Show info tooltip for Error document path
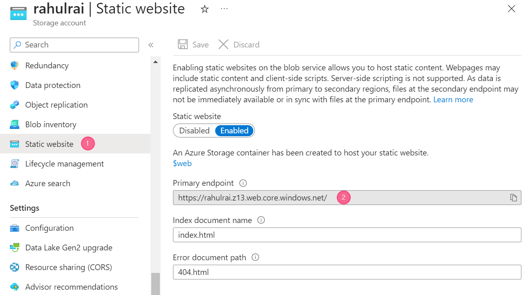This screenshot has height=295, width=530. 255,257
